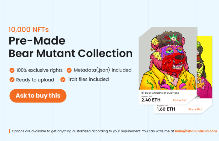Click the #1 Bear Mutant in business title
Viewport: 219px width, 141px height.
[x=160, y=93]
